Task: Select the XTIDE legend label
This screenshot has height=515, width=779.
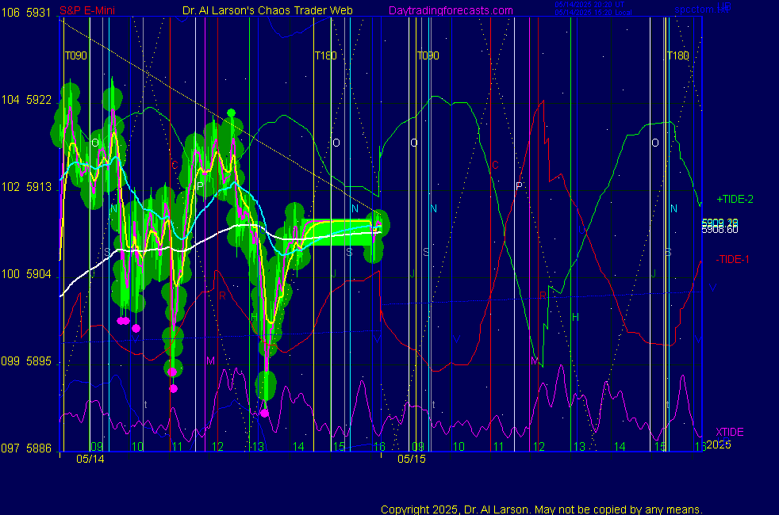Action: [729, 432]
